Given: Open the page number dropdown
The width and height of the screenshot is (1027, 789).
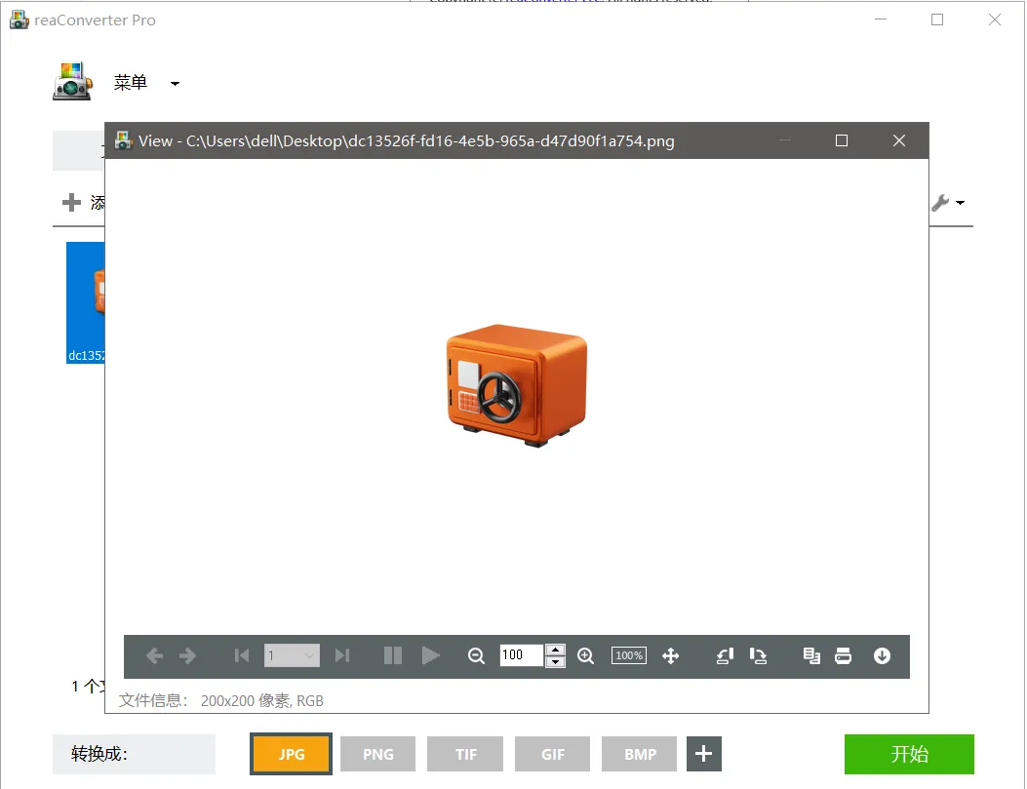Looking at the screenshot, I should point(293,655).
